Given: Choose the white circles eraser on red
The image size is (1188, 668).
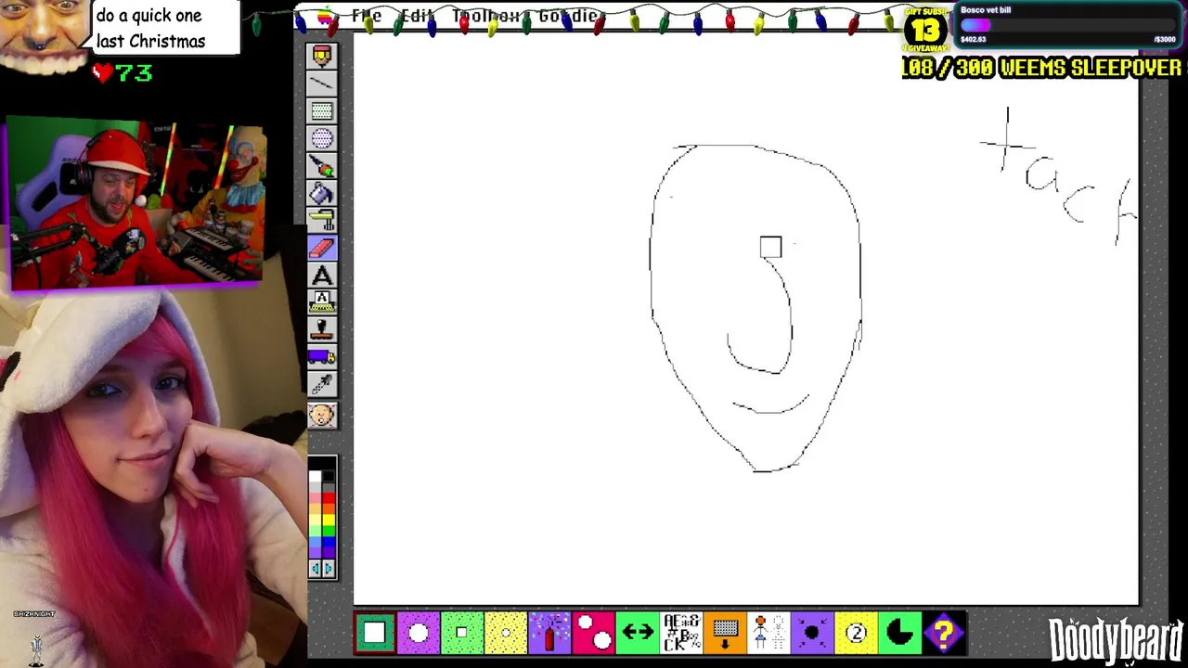Looking at the screenshot, I should (x=593, y=634).
